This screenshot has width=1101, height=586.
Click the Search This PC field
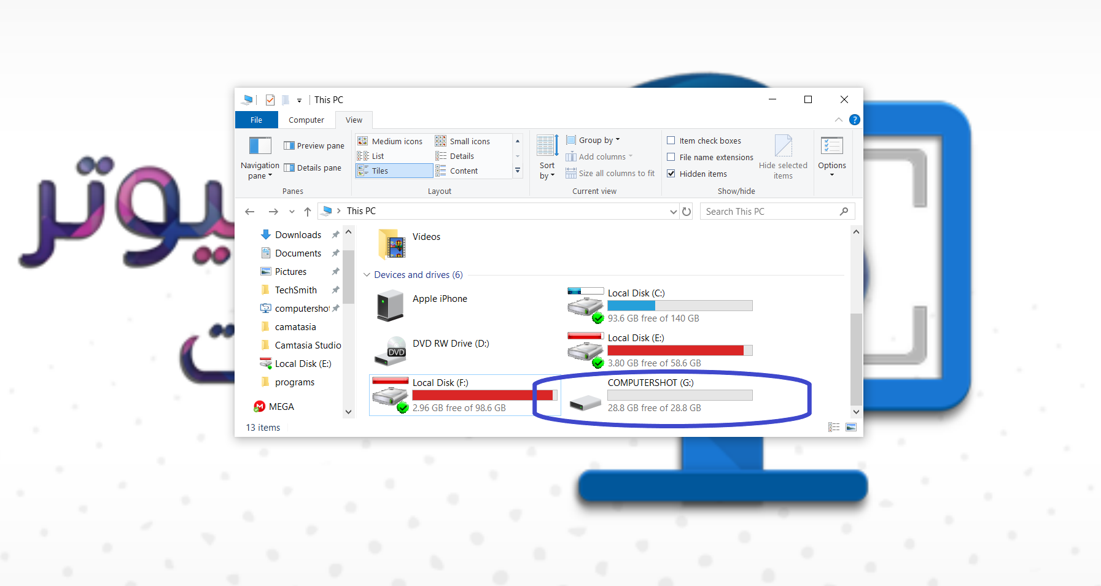pyautogui.click(x=777, y=211)
